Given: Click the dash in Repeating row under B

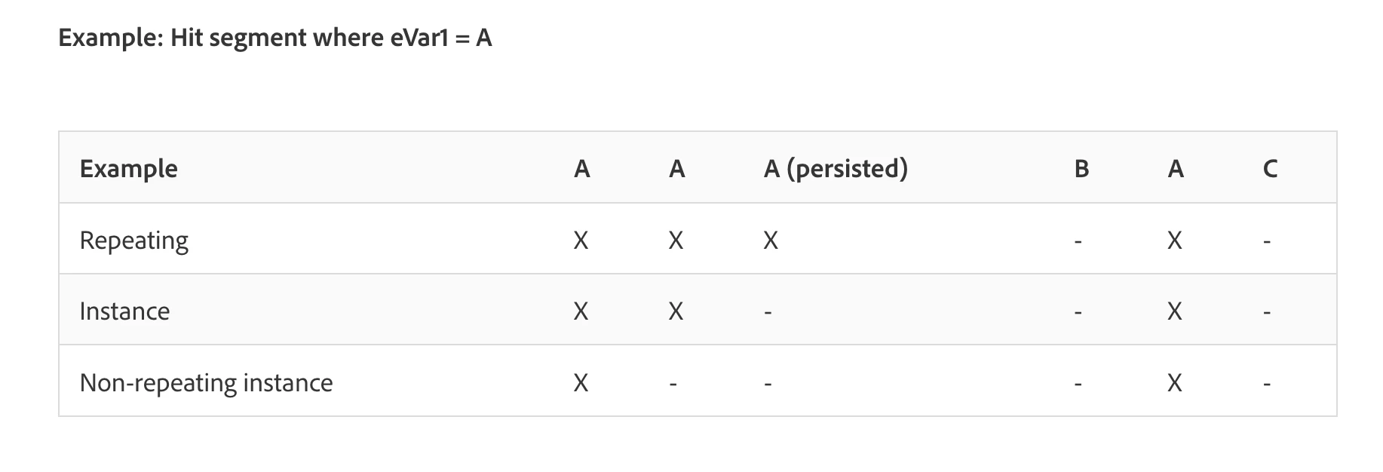Looking at the screenshot, I should (1078, 242).
